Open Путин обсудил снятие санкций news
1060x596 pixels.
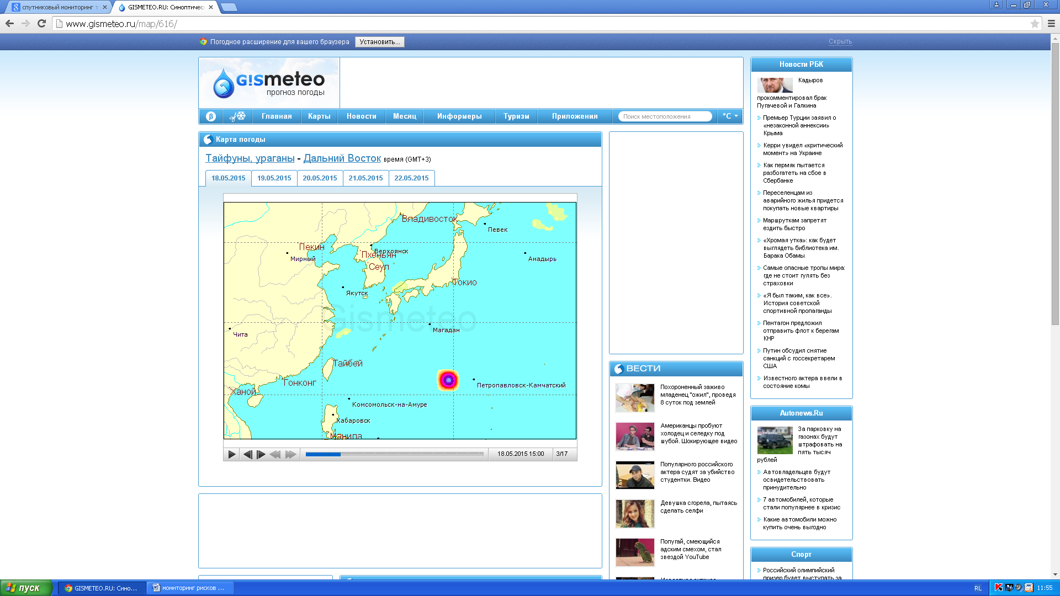tap(799, 358)
